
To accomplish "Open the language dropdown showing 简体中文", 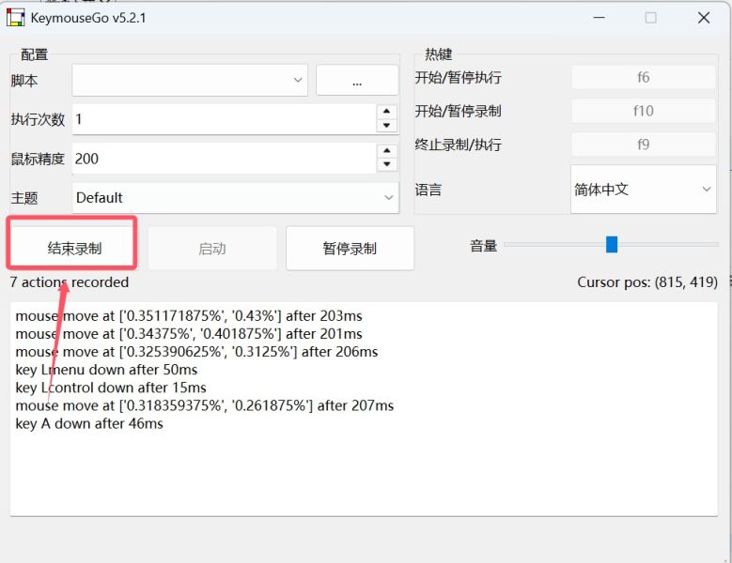I will click(x=644, y=190).
